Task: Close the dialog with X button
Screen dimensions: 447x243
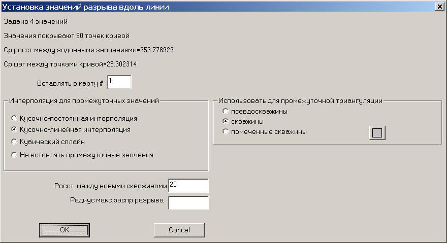Action: tap(439, 7)
